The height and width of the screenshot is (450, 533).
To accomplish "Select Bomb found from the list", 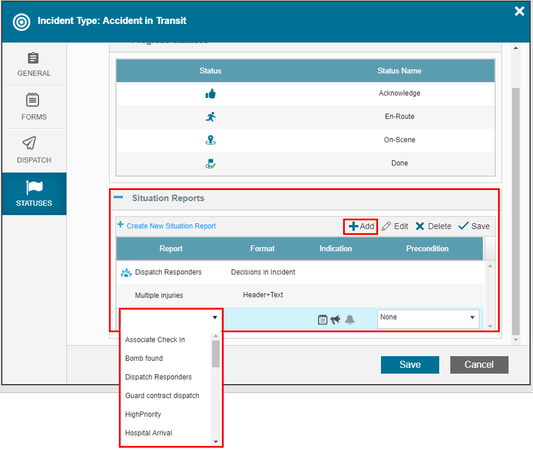I will [x=144, y=358].
